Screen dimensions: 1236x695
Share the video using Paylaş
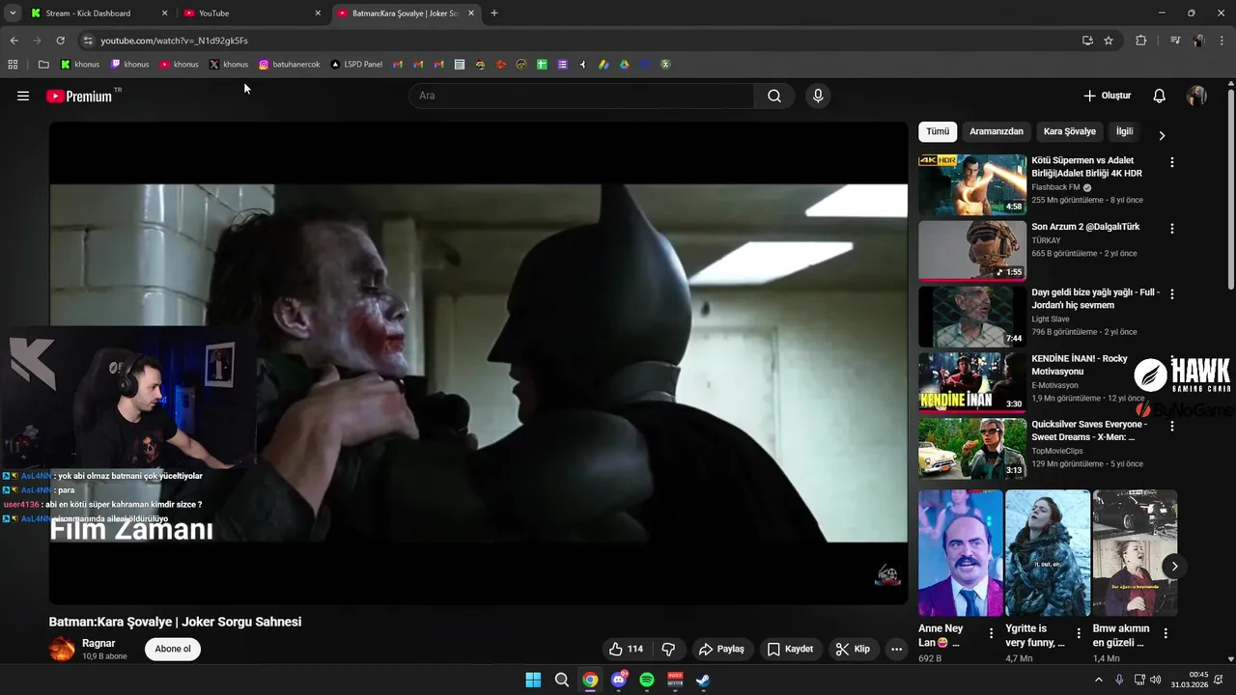721,649
